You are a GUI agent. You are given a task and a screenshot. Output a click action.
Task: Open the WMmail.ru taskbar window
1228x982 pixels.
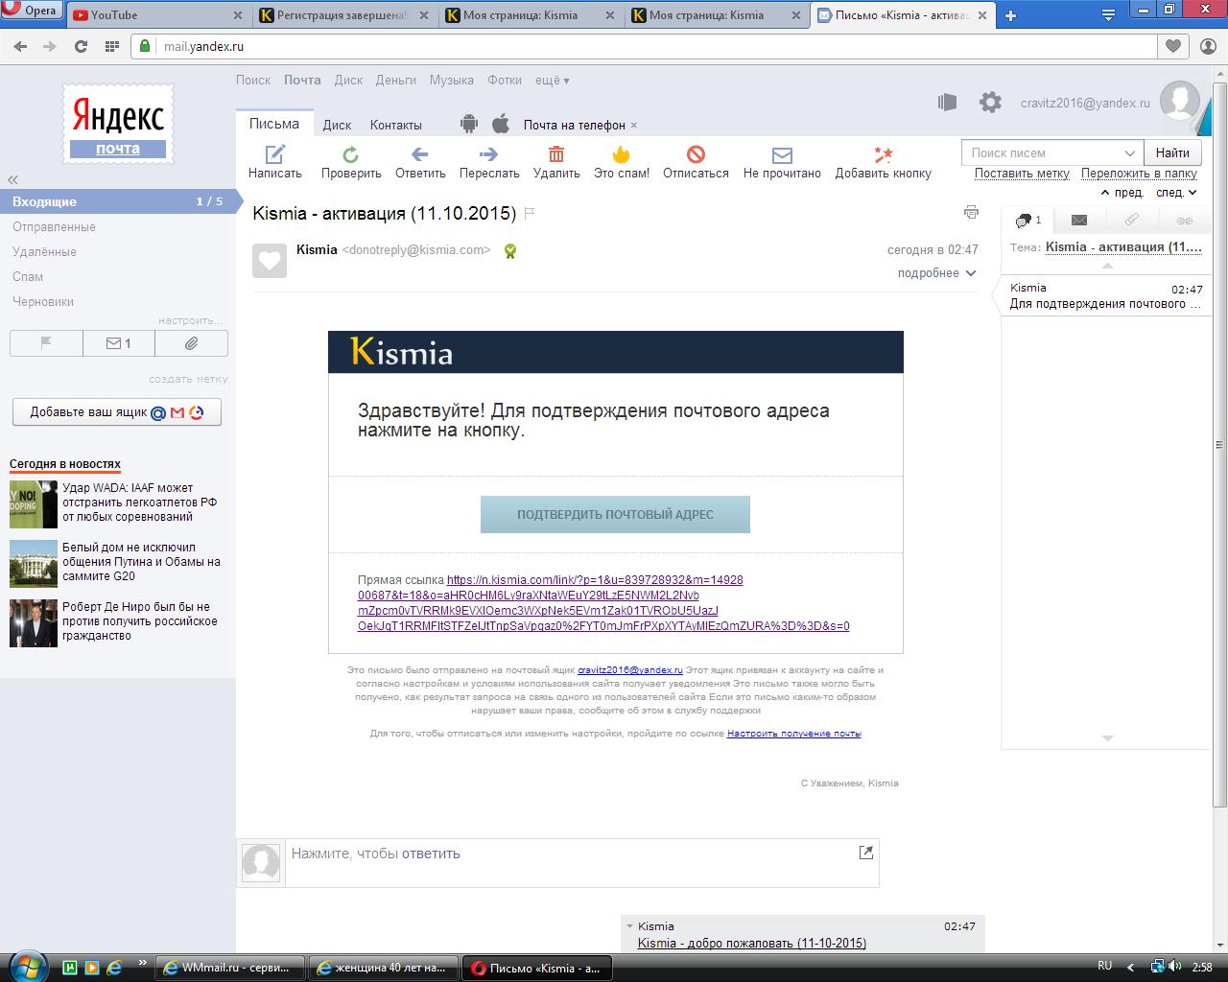(x=230, y=968)
